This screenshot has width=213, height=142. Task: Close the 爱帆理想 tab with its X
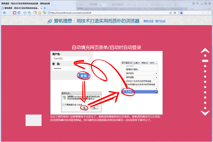[41, 8]
